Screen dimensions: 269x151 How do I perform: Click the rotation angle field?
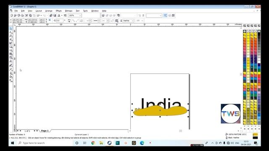point(60,21)
